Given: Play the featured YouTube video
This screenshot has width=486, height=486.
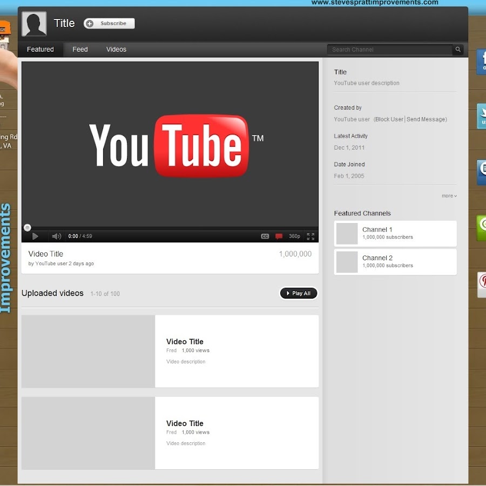Looking at the screenshot, I should tap(35, 236).
